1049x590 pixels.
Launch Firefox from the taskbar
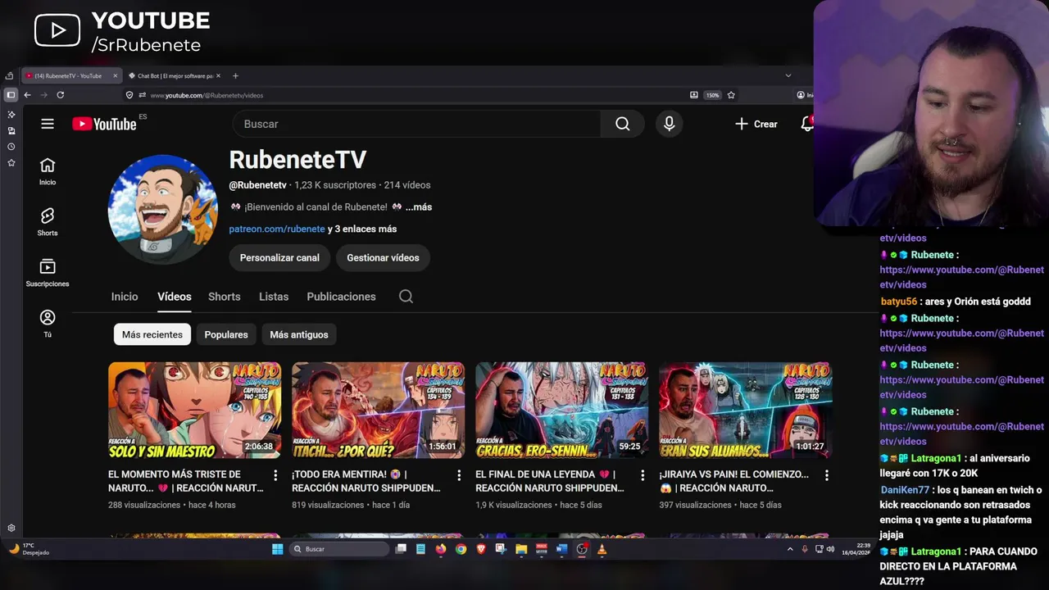tap(440, 549)
